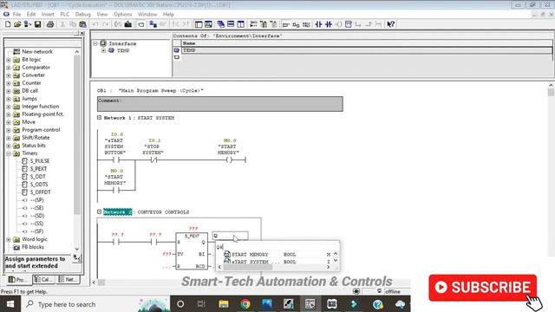Activate the context help arrow icon
The height and width of the screenshot is (312, 555).
pyautogui.click(x=391, y=24)
